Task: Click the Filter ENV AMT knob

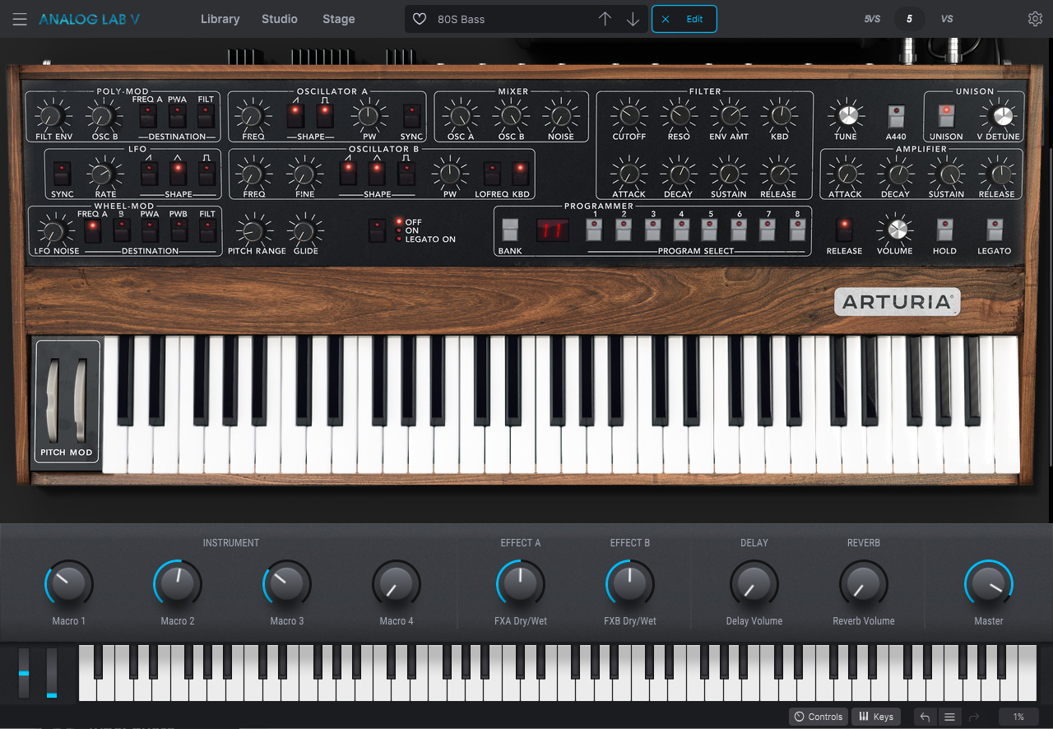Action: pos(729,116)
